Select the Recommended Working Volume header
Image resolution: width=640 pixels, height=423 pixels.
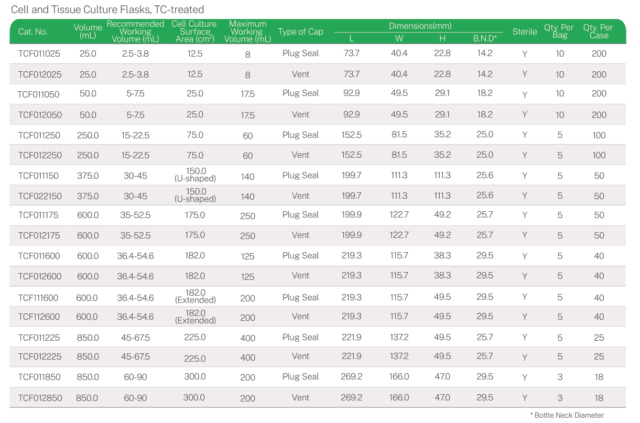(x=135, y=31)
